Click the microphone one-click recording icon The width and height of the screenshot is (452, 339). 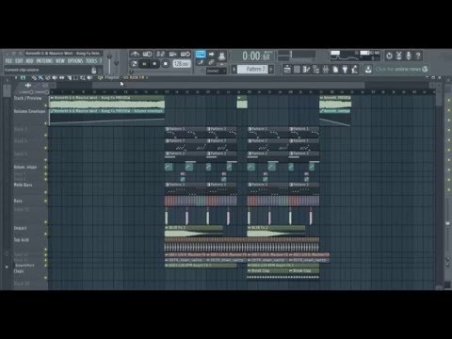click(x=409, y=56)
